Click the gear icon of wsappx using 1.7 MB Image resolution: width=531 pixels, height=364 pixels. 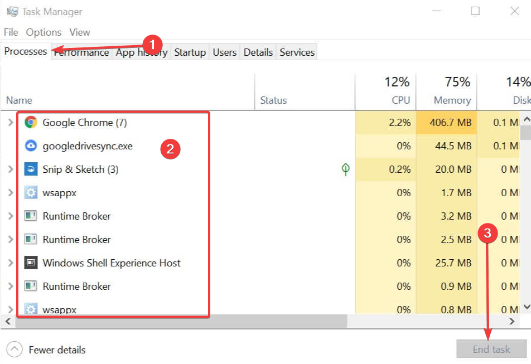coord(31,192)
